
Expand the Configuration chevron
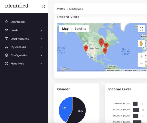point(41,55)
